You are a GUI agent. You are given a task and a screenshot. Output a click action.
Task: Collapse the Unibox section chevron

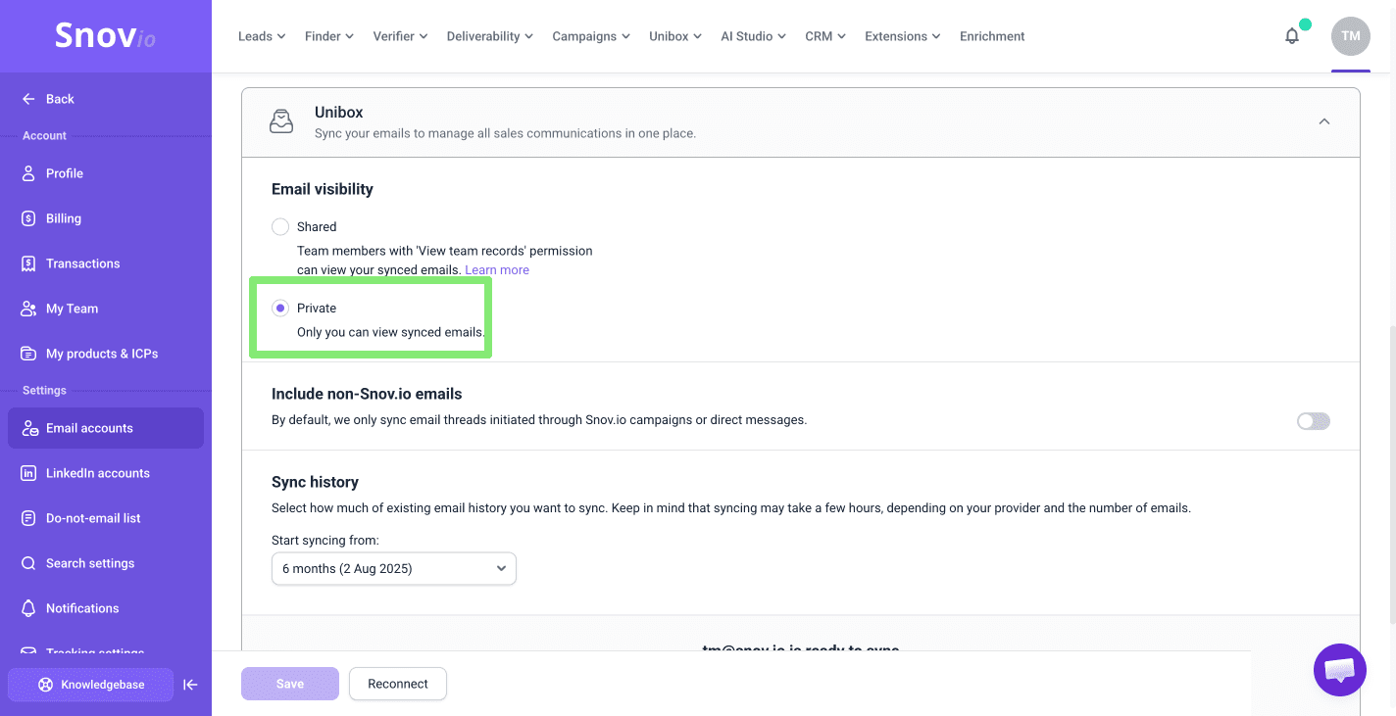pyautogui.click(x=1323, y=121)
